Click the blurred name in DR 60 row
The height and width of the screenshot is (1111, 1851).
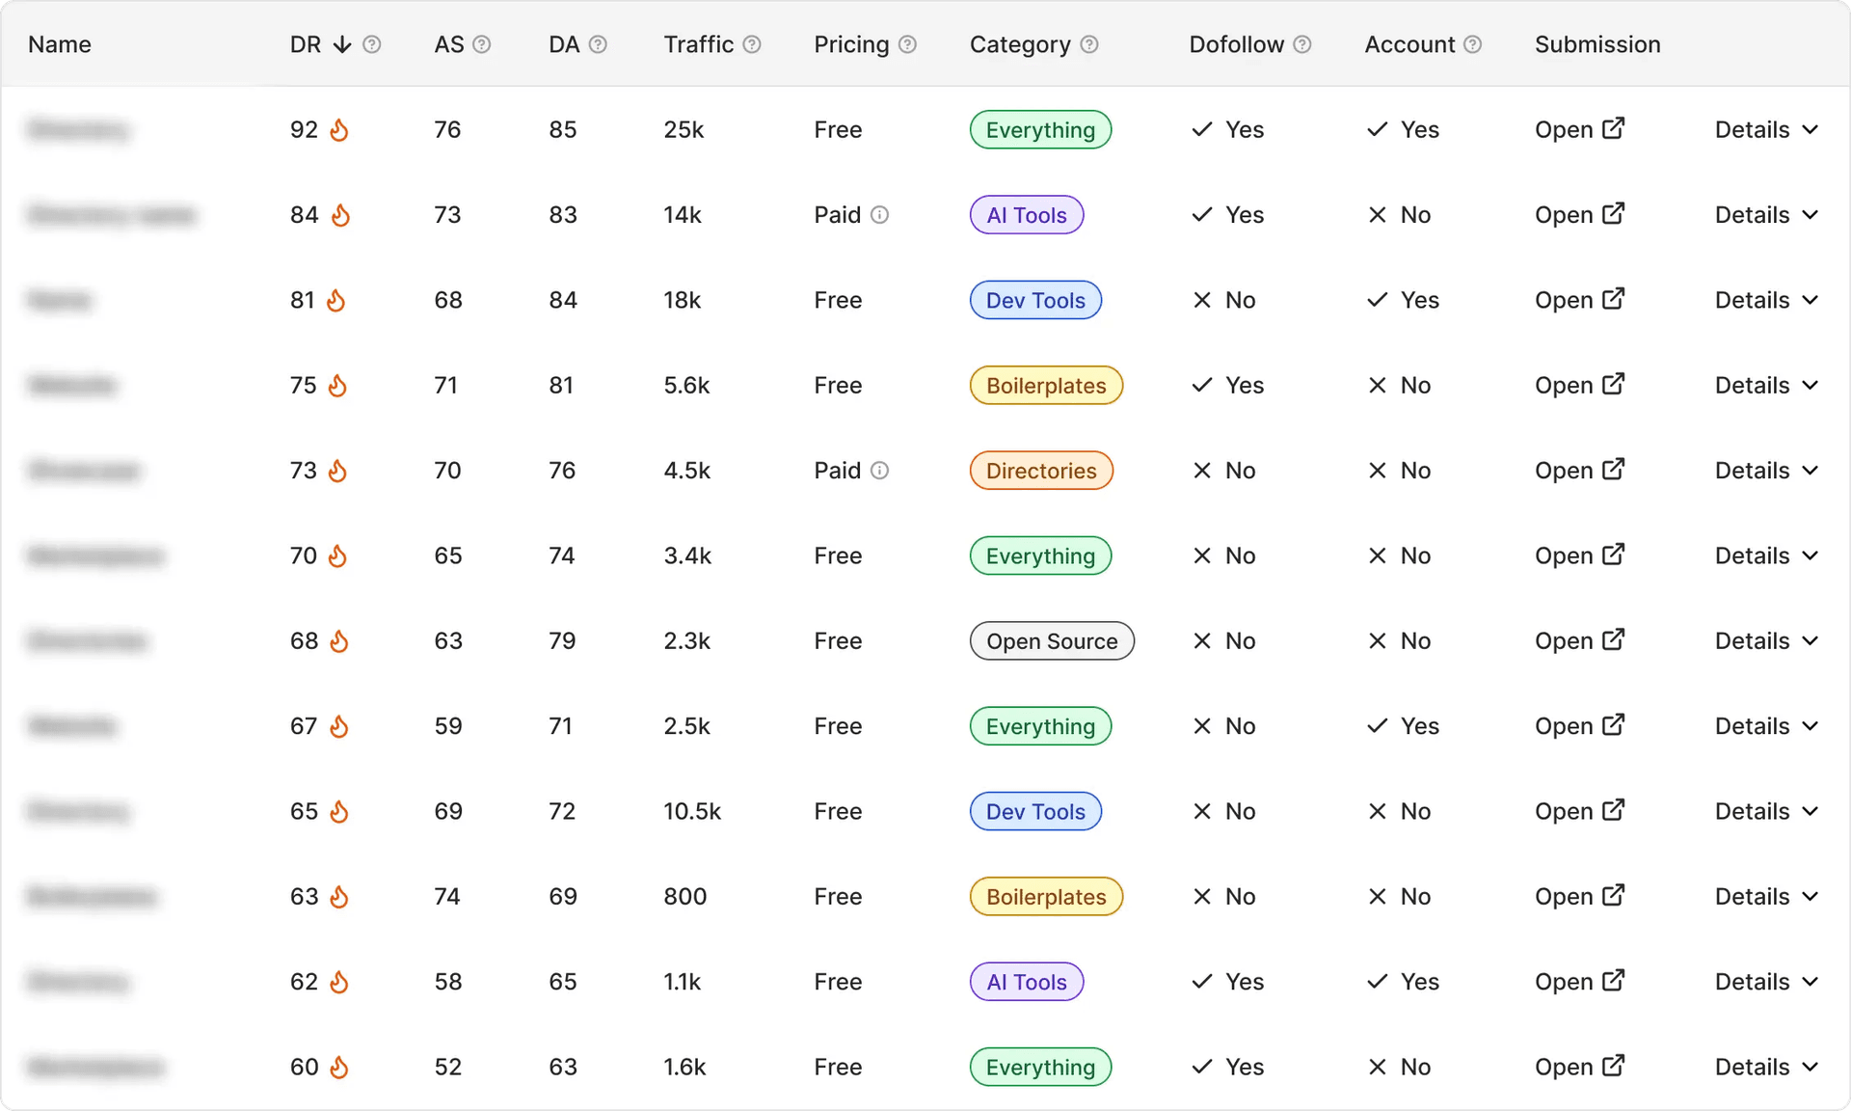[x=95, y=1067]
